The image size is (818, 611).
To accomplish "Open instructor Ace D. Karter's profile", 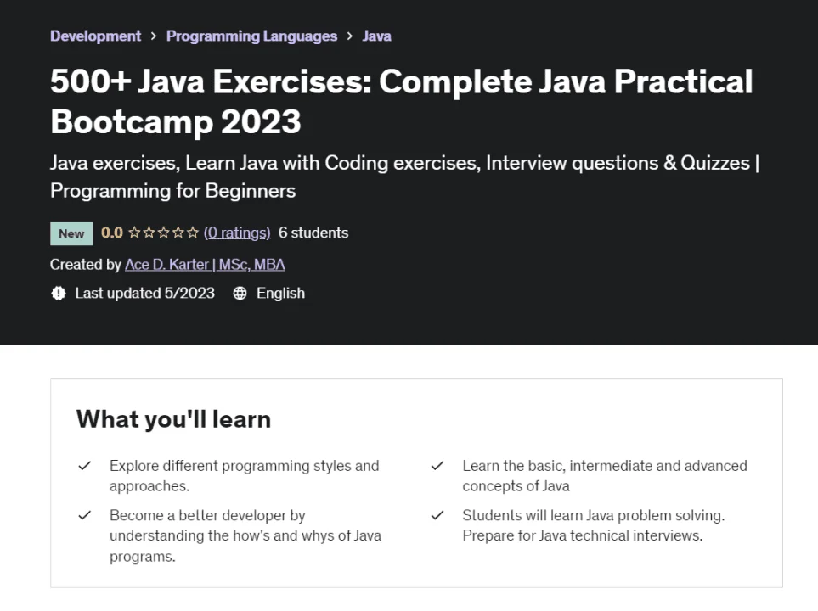I will pyautogui.click(x=205, y=264).
